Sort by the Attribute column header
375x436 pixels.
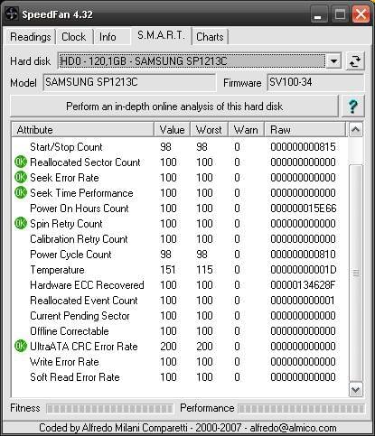83,130
